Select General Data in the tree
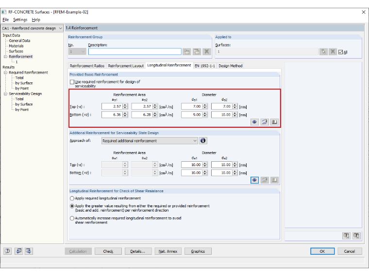This screenshot has width=369, height=276. [x=19, y=41]
